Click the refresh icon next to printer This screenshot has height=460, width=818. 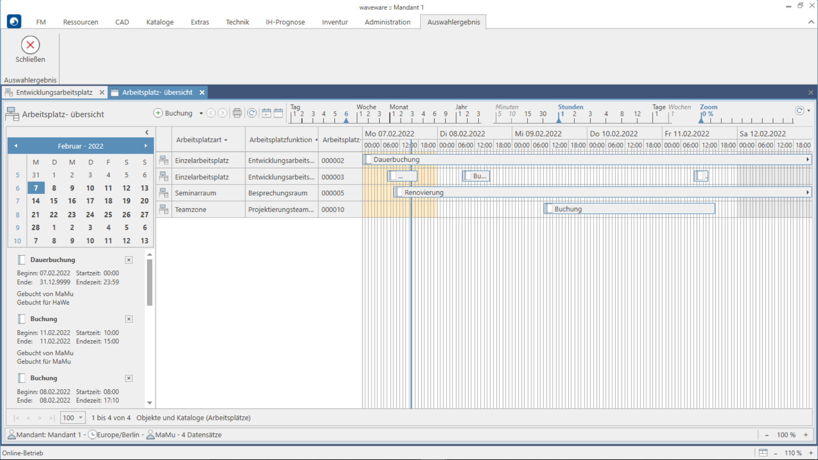[252, 113]
